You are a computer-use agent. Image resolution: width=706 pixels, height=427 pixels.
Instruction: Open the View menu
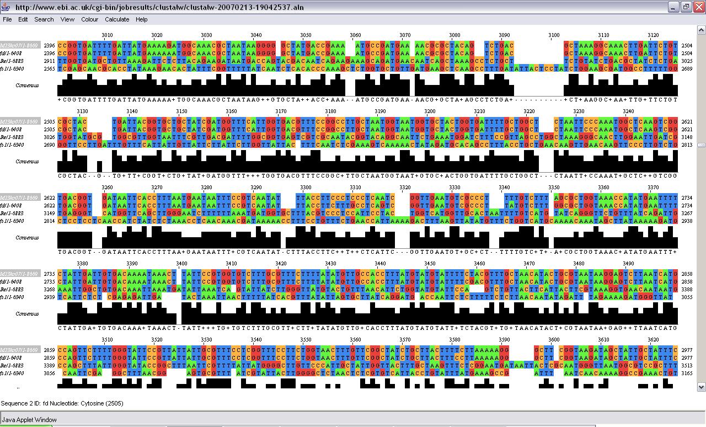[67, 19]
